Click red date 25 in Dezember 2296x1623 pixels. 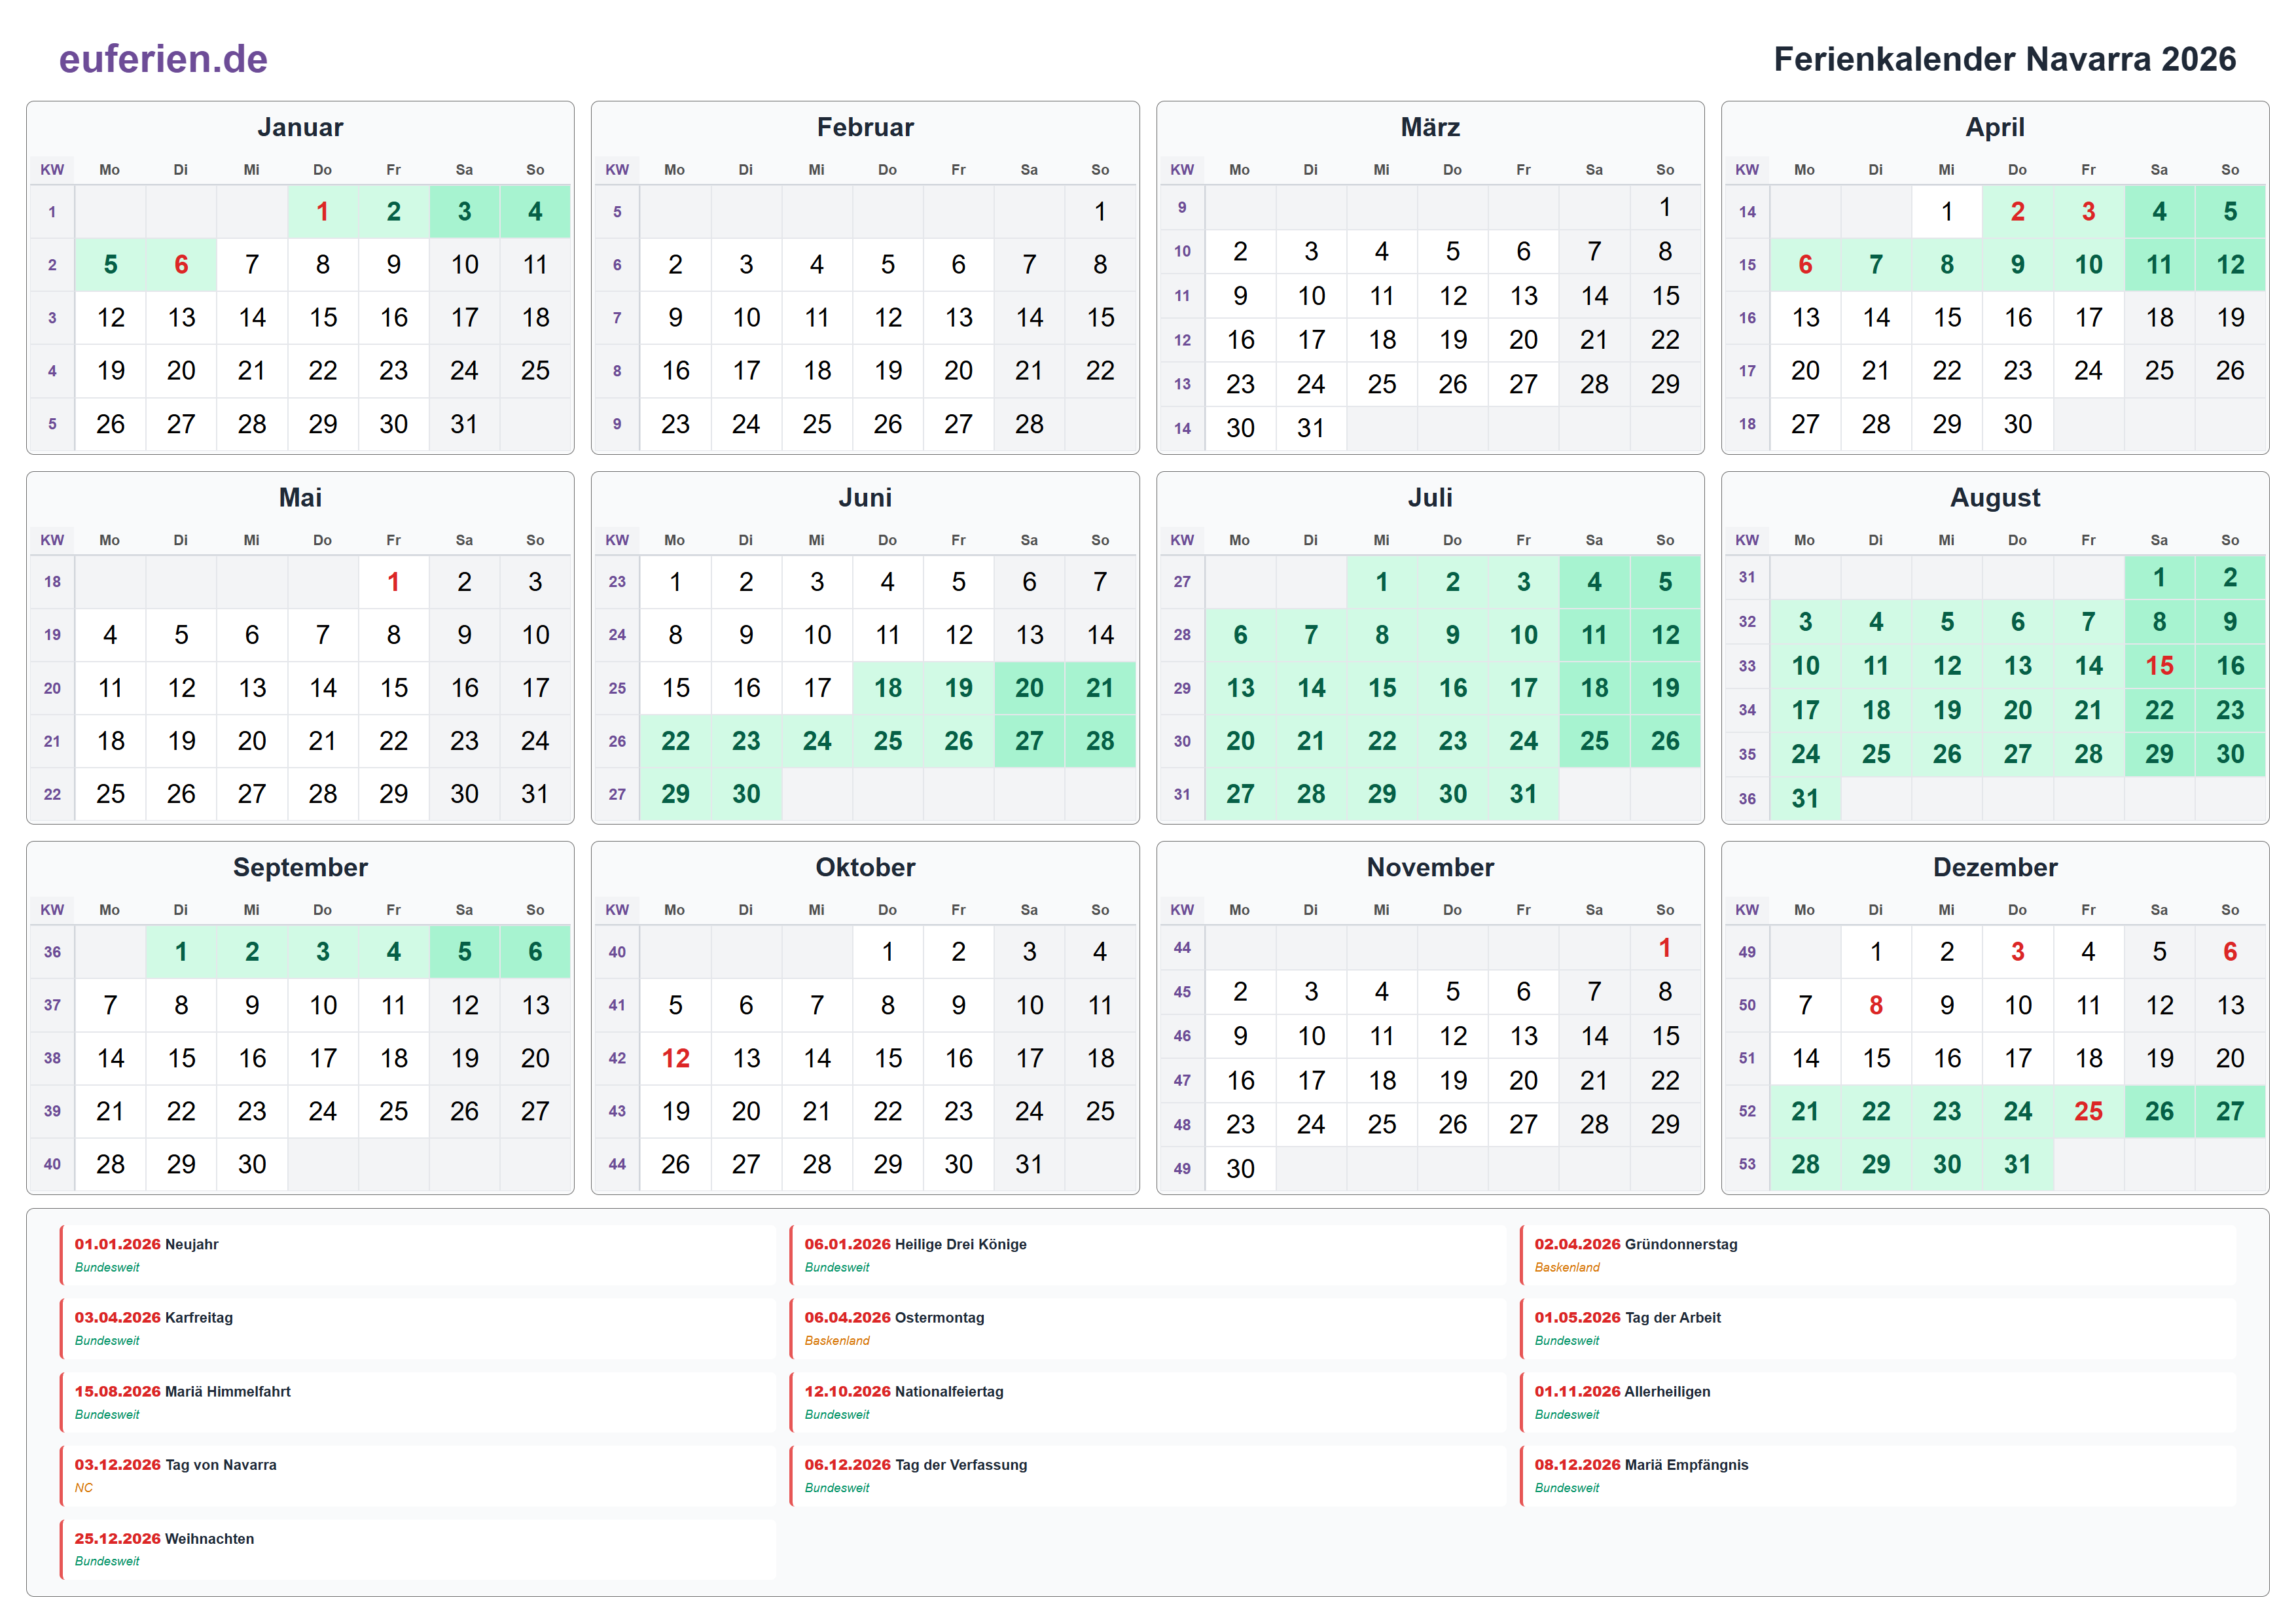pos(2088,1111)
